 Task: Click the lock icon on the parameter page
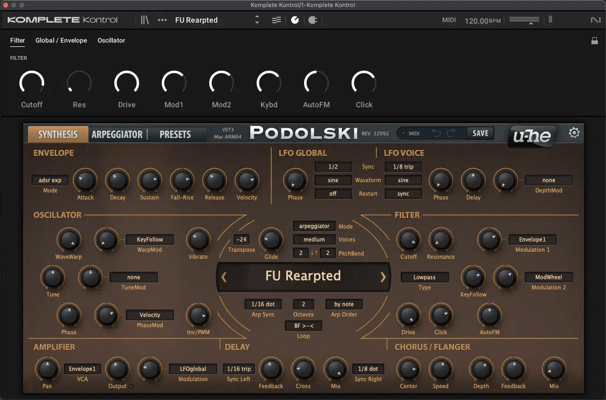pos(594,40)
